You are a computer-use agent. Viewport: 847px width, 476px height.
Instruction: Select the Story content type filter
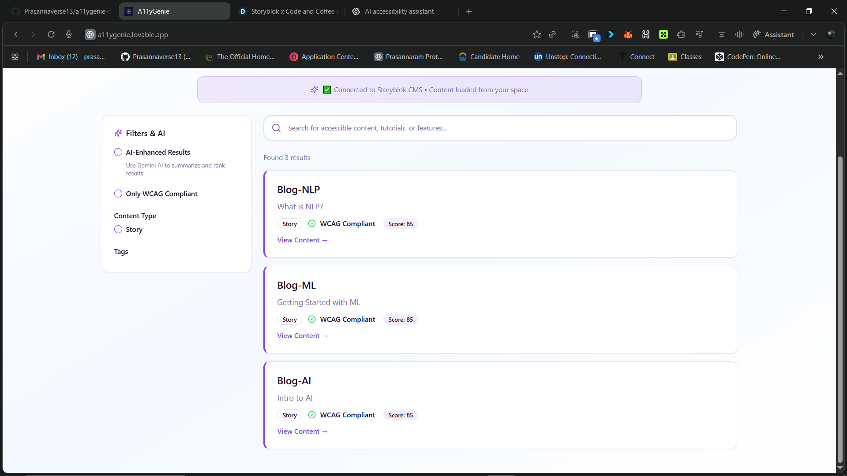pyautogui.click(x=118, y=229)
